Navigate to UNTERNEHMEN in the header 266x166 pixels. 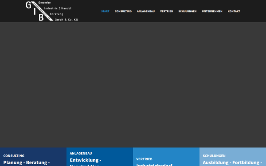click(212, 11)
